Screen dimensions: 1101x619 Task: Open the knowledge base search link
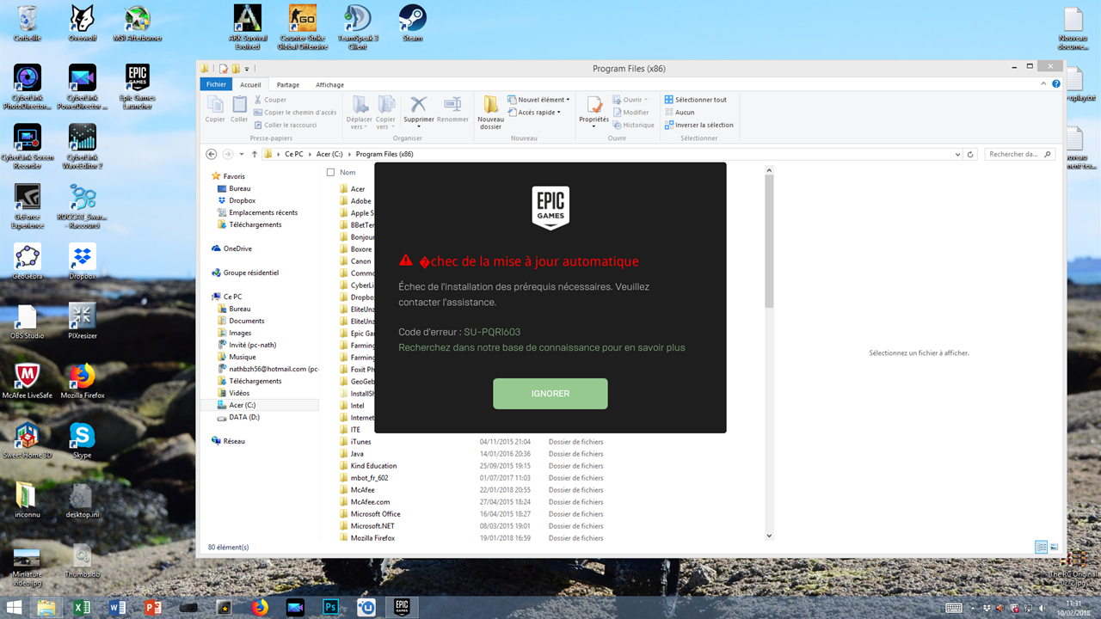[542, 347]
